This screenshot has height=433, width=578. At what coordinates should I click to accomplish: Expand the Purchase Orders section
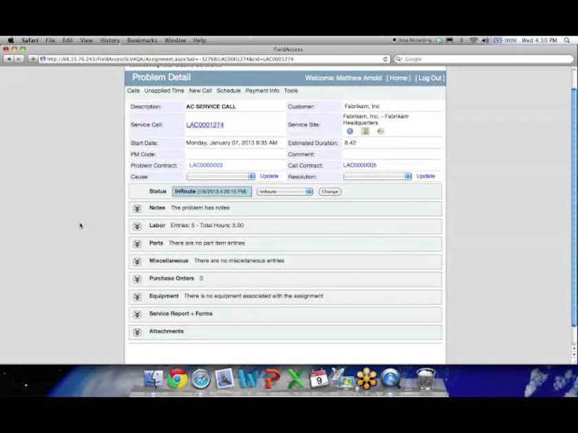coord(137,280)
